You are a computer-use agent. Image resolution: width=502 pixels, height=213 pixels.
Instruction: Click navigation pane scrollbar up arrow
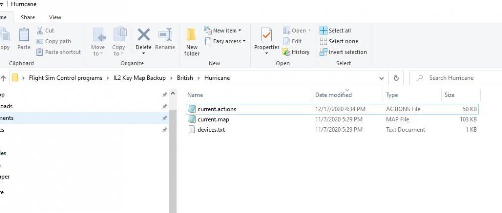tap(173, 93)
